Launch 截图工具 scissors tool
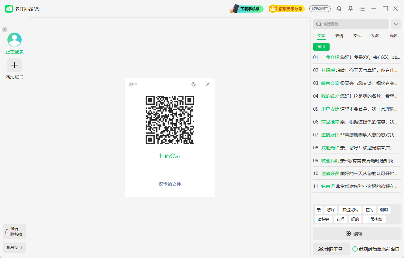This screenshot has width=404, height=258. coord(331,249)
